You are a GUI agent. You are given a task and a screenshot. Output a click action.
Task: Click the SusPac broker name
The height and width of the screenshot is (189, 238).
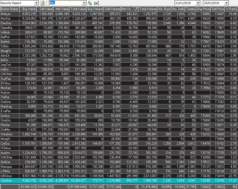pos(6,79)
